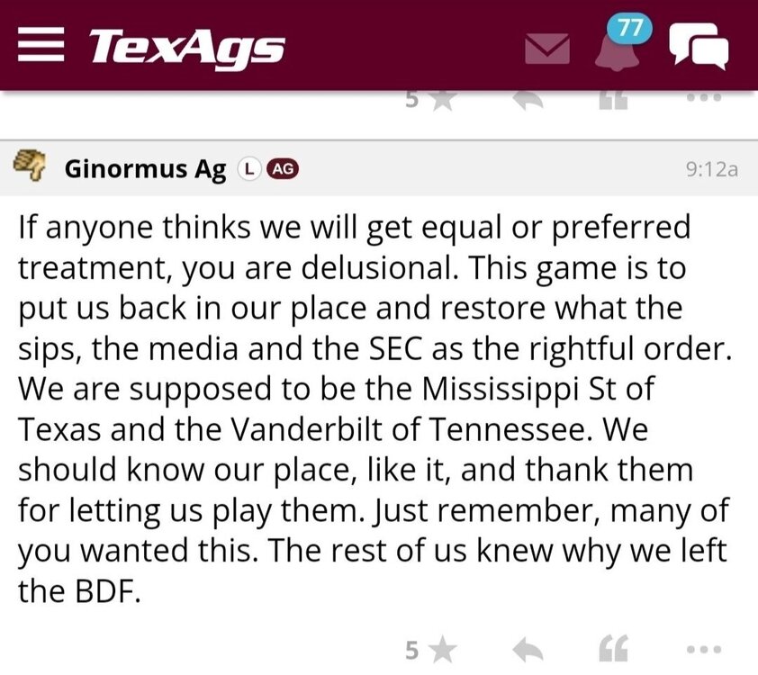
Task: Tap the blue 77 notification count badge
Action: pyautogui.click(x=629, y=29)
